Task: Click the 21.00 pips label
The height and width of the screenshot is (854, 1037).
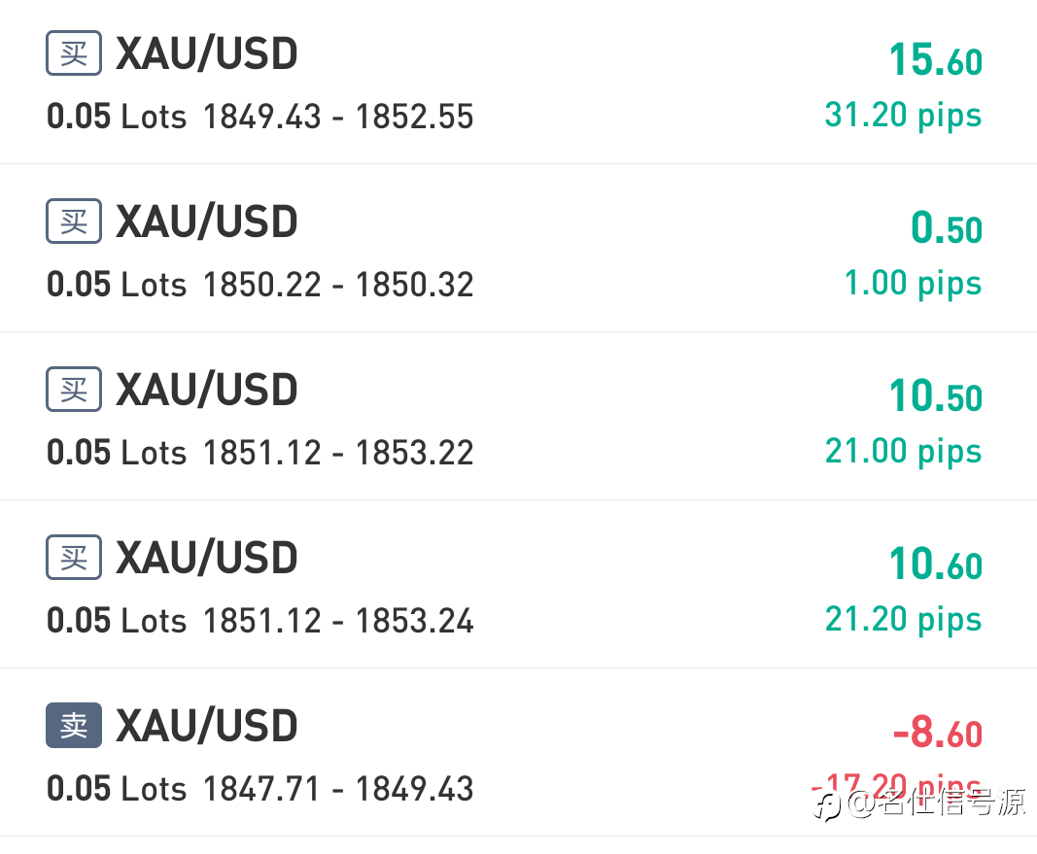Action: [903, 452]
